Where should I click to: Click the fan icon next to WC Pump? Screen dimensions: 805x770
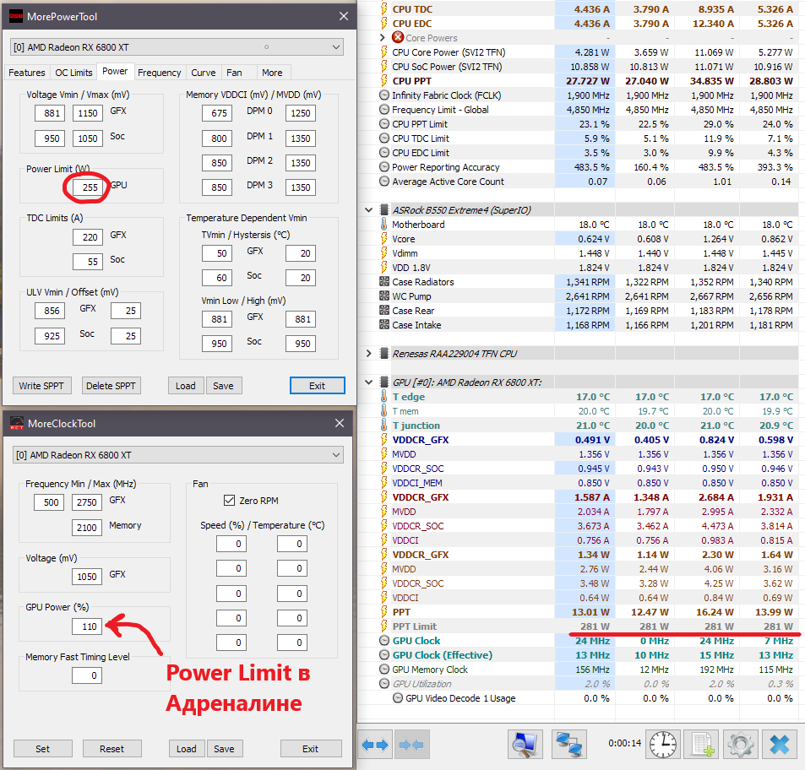[384, 296]
